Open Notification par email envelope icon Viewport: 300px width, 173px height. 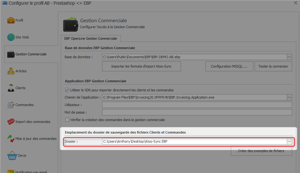point(11,171)
